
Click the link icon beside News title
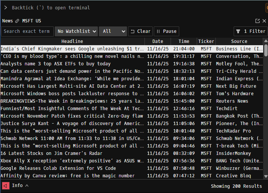(17, 21)
